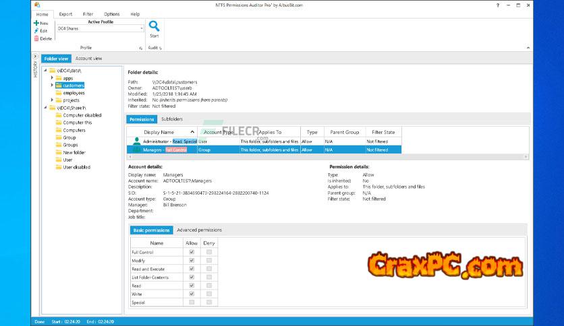The height and width of the screenshot is (326, 564).
Task: Click the Start audit magnifier icon
Action: click(x=154, y=27)
